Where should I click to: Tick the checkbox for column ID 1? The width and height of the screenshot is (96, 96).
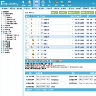(x=42, y=19)
